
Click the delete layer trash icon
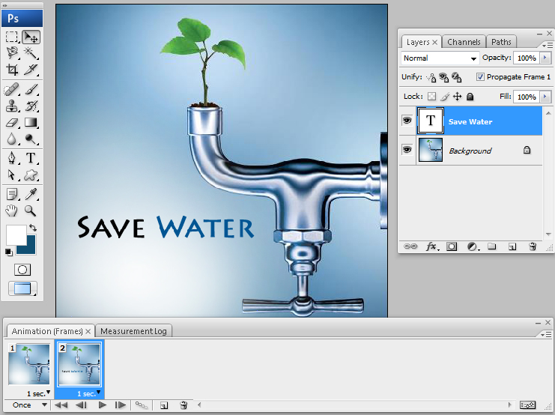[x=533, y=246]
